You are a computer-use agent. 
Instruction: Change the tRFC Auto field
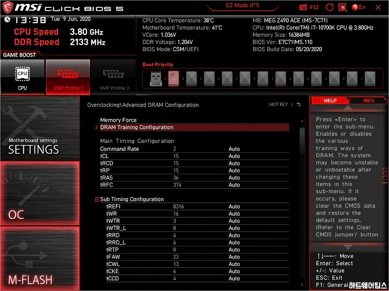click(x=234, y=185)
